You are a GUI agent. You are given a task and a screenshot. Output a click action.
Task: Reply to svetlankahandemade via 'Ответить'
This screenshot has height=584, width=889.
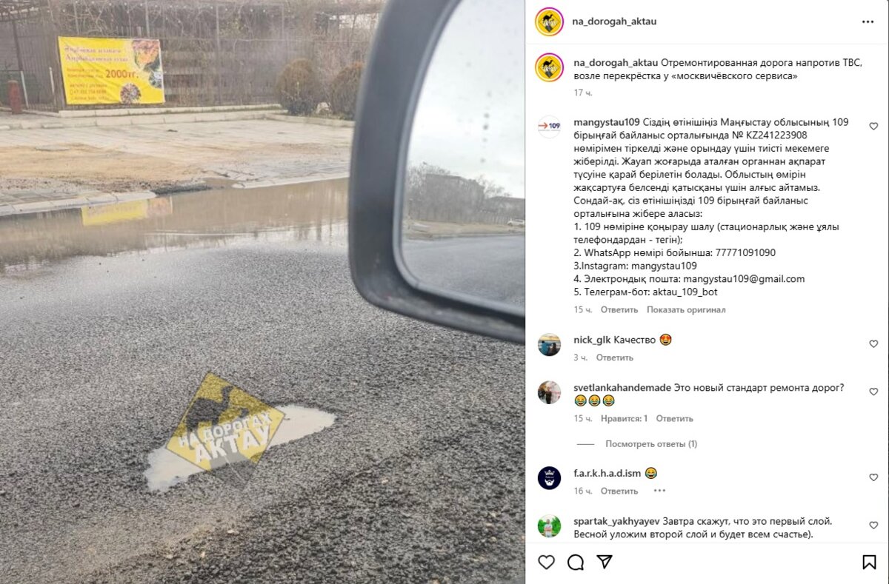(x=674, y=418)
